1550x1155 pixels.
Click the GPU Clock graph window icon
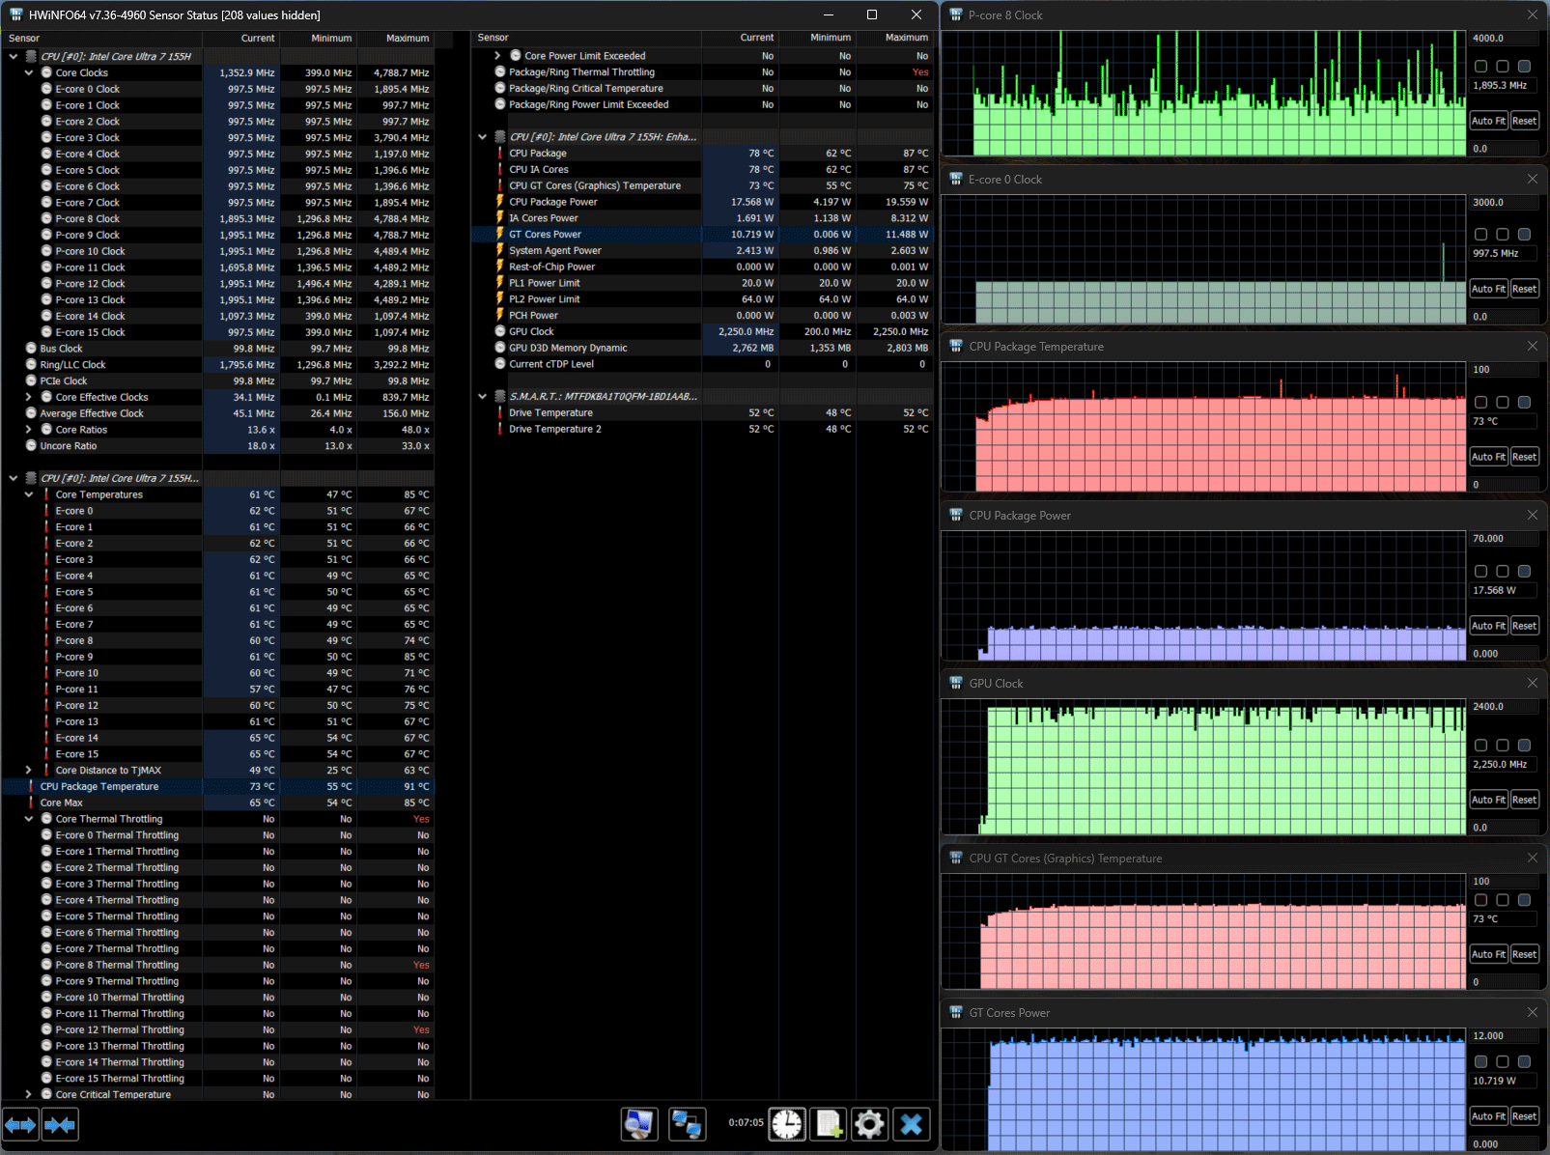pyautogui.click(x=956, y=683)
